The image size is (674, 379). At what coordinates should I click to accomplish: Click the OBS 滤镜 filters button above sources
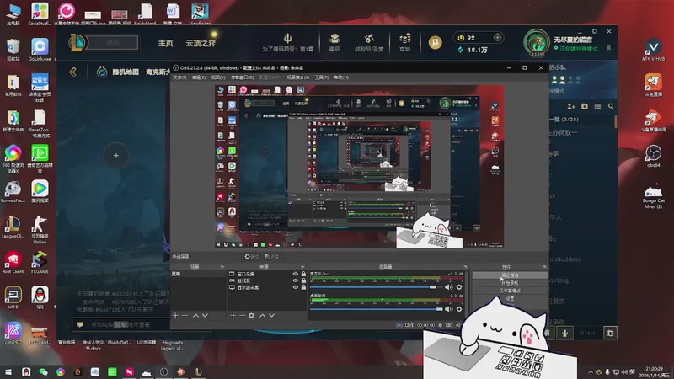[271, 257]
